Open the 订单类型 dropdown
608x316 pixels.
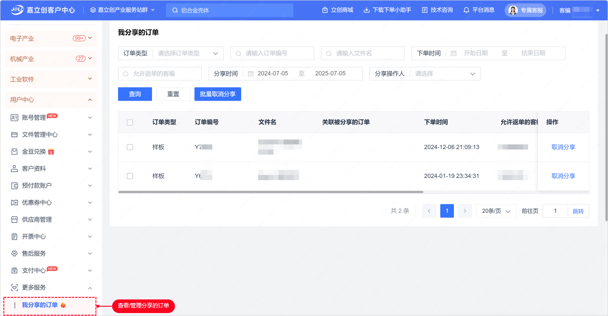point(187,53)
